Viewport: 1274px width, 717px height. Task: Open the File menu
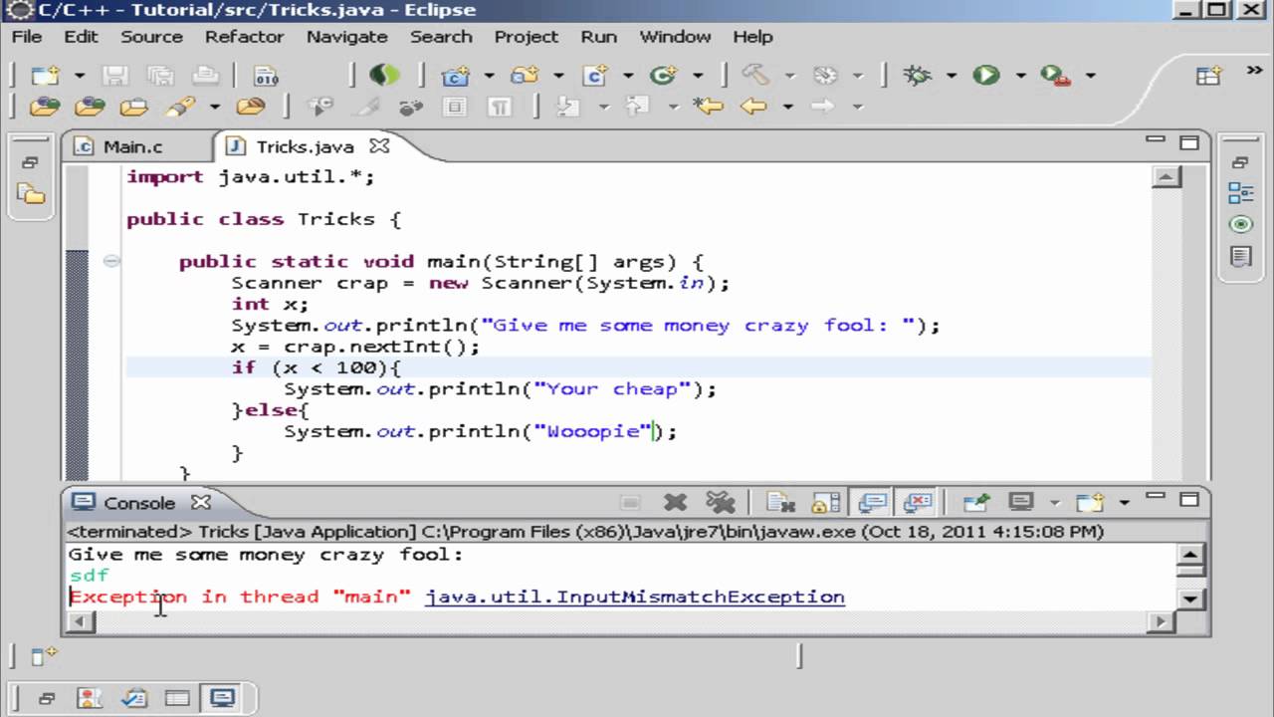[27, 37]
